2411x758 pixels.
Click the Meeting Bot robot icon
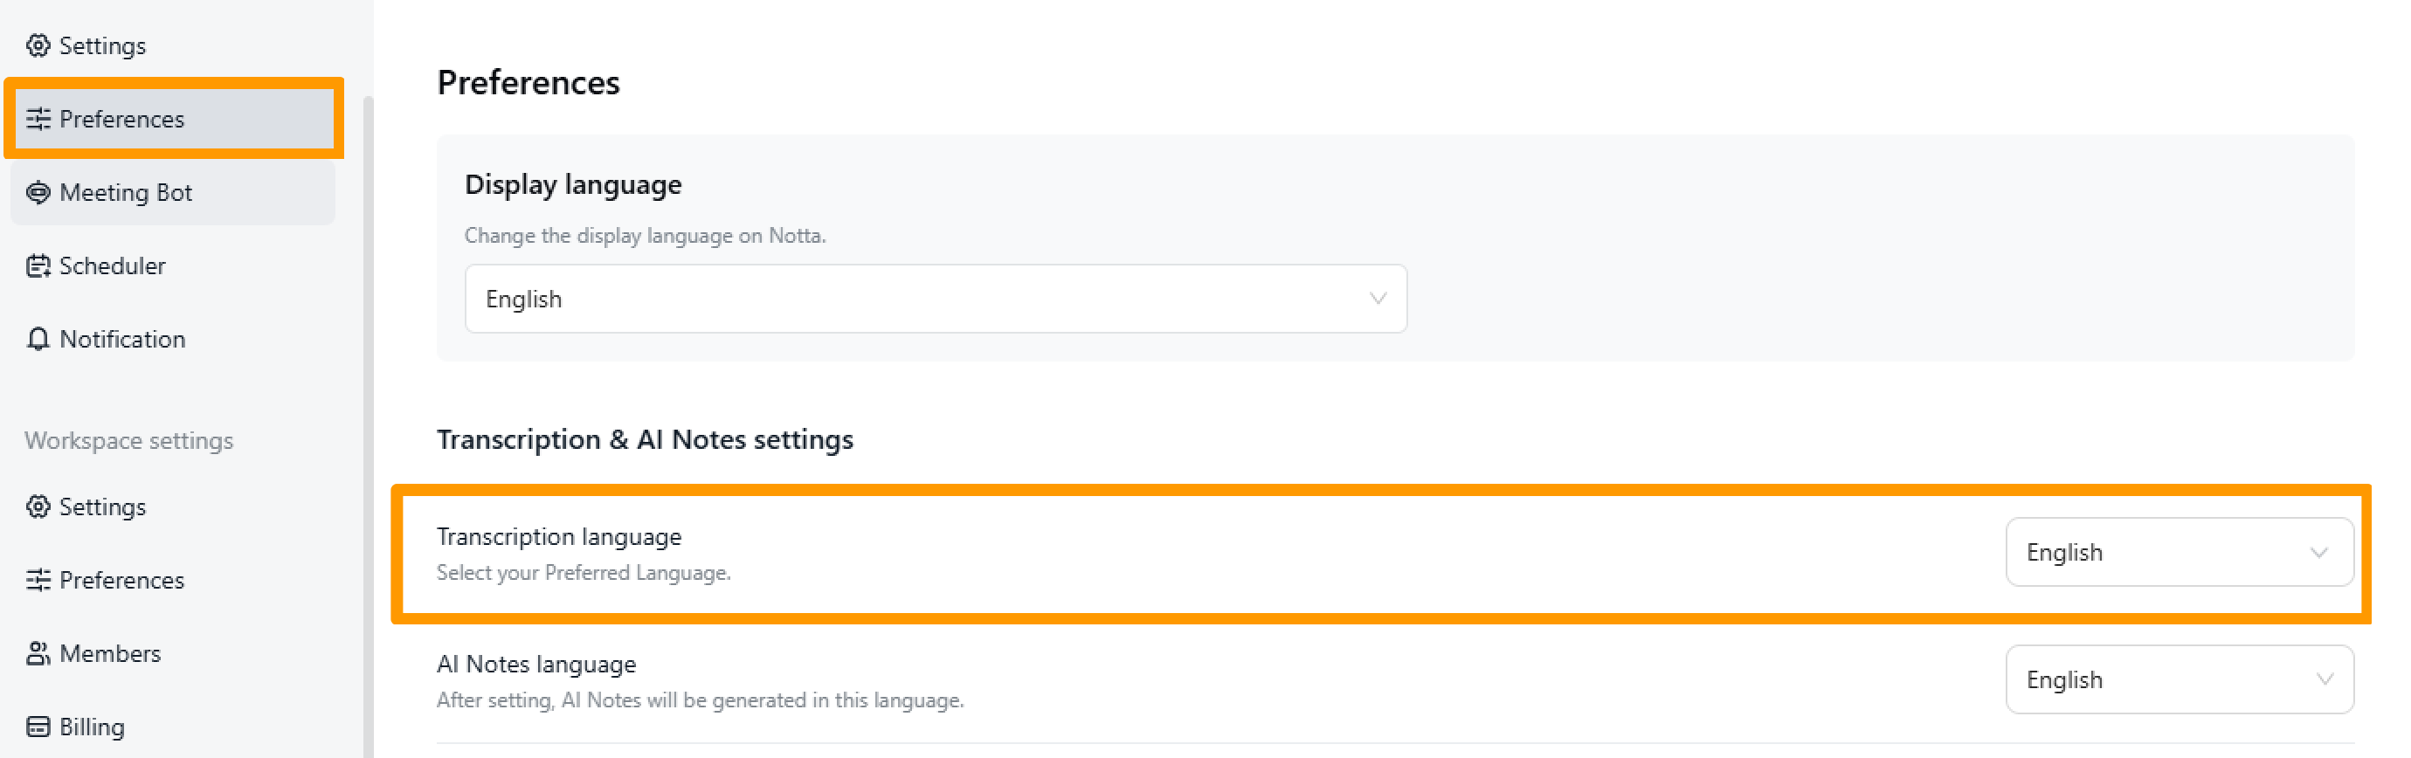pyautogui.click(x=38, y=192)
